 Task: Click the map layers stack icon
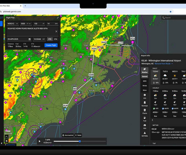7,141
